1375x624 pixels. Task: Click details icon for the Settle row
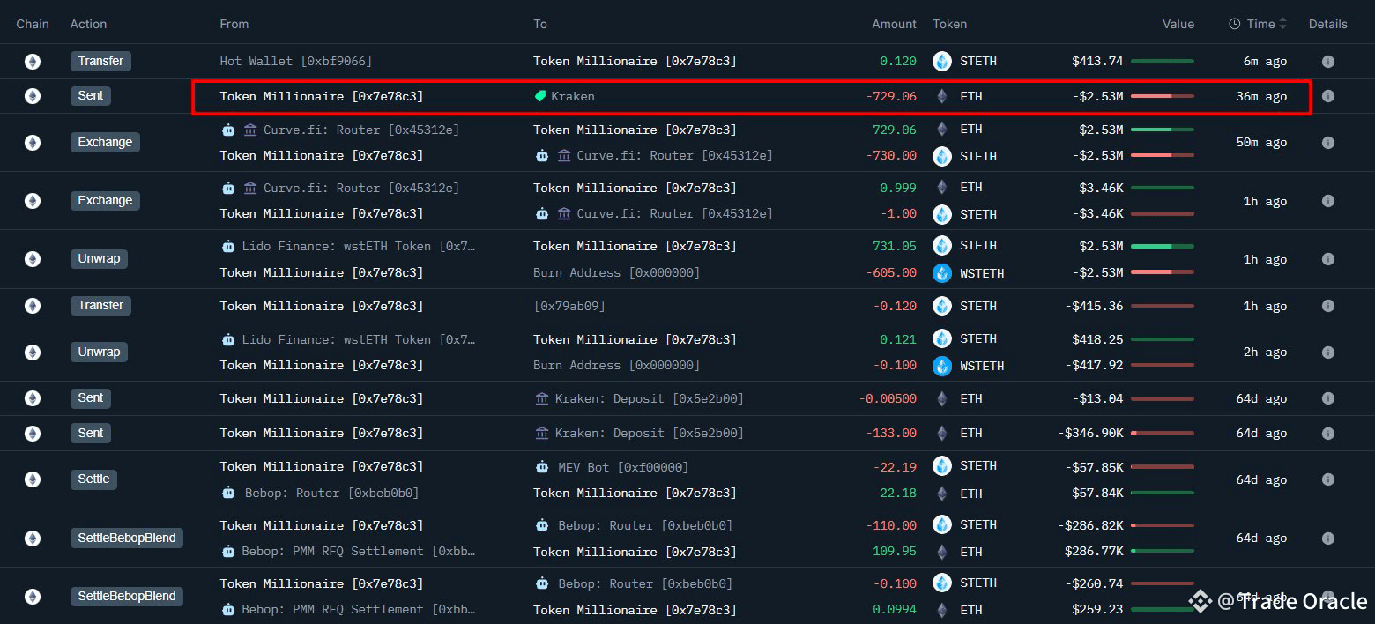1327,480
